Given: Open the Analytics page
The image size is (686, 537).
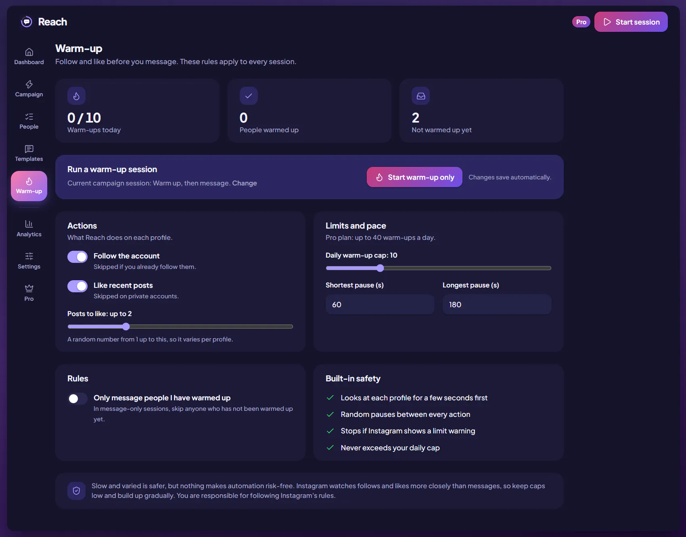Looking at the screenshot, I should [29, 229].
